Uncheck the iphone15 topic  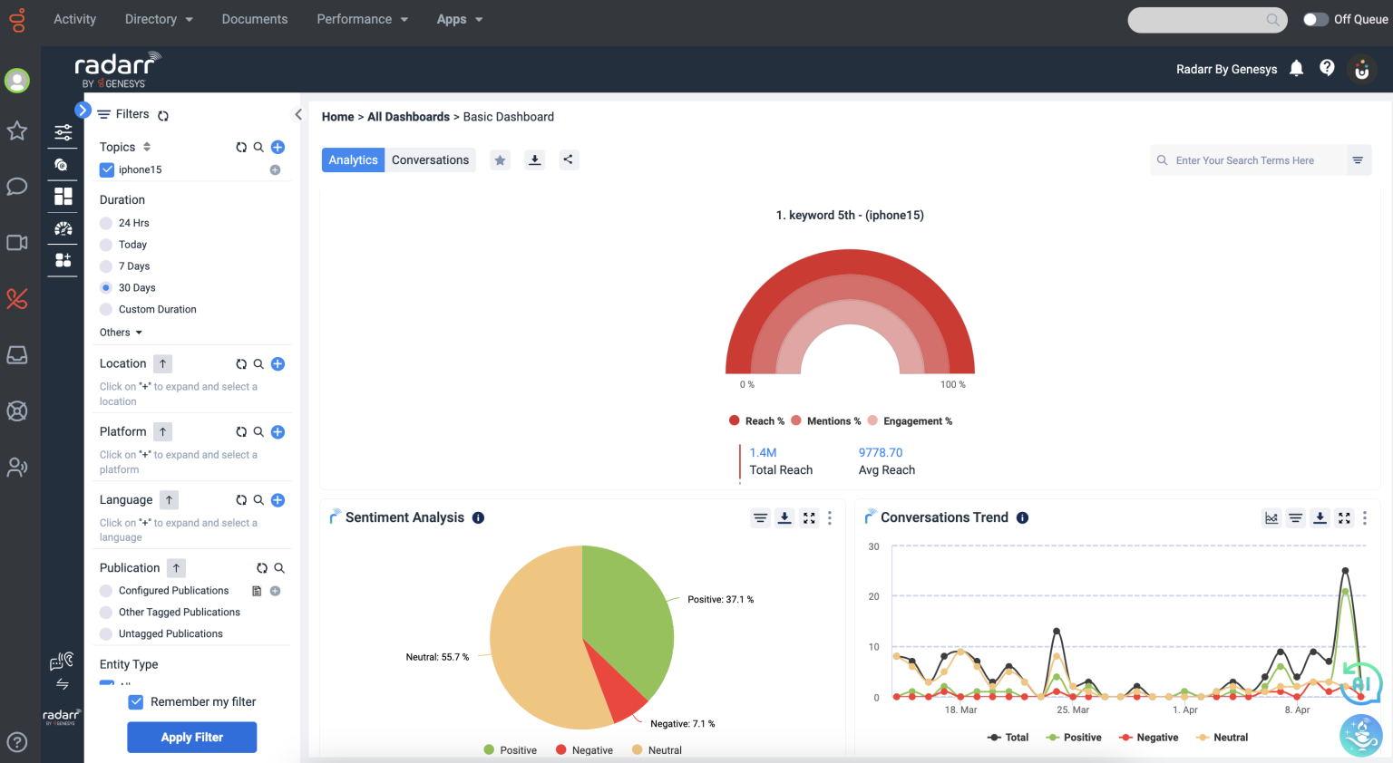coord(107,169)
